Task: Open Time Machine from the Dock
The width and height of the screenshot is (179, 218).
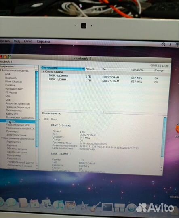Action: coord(132,208)
